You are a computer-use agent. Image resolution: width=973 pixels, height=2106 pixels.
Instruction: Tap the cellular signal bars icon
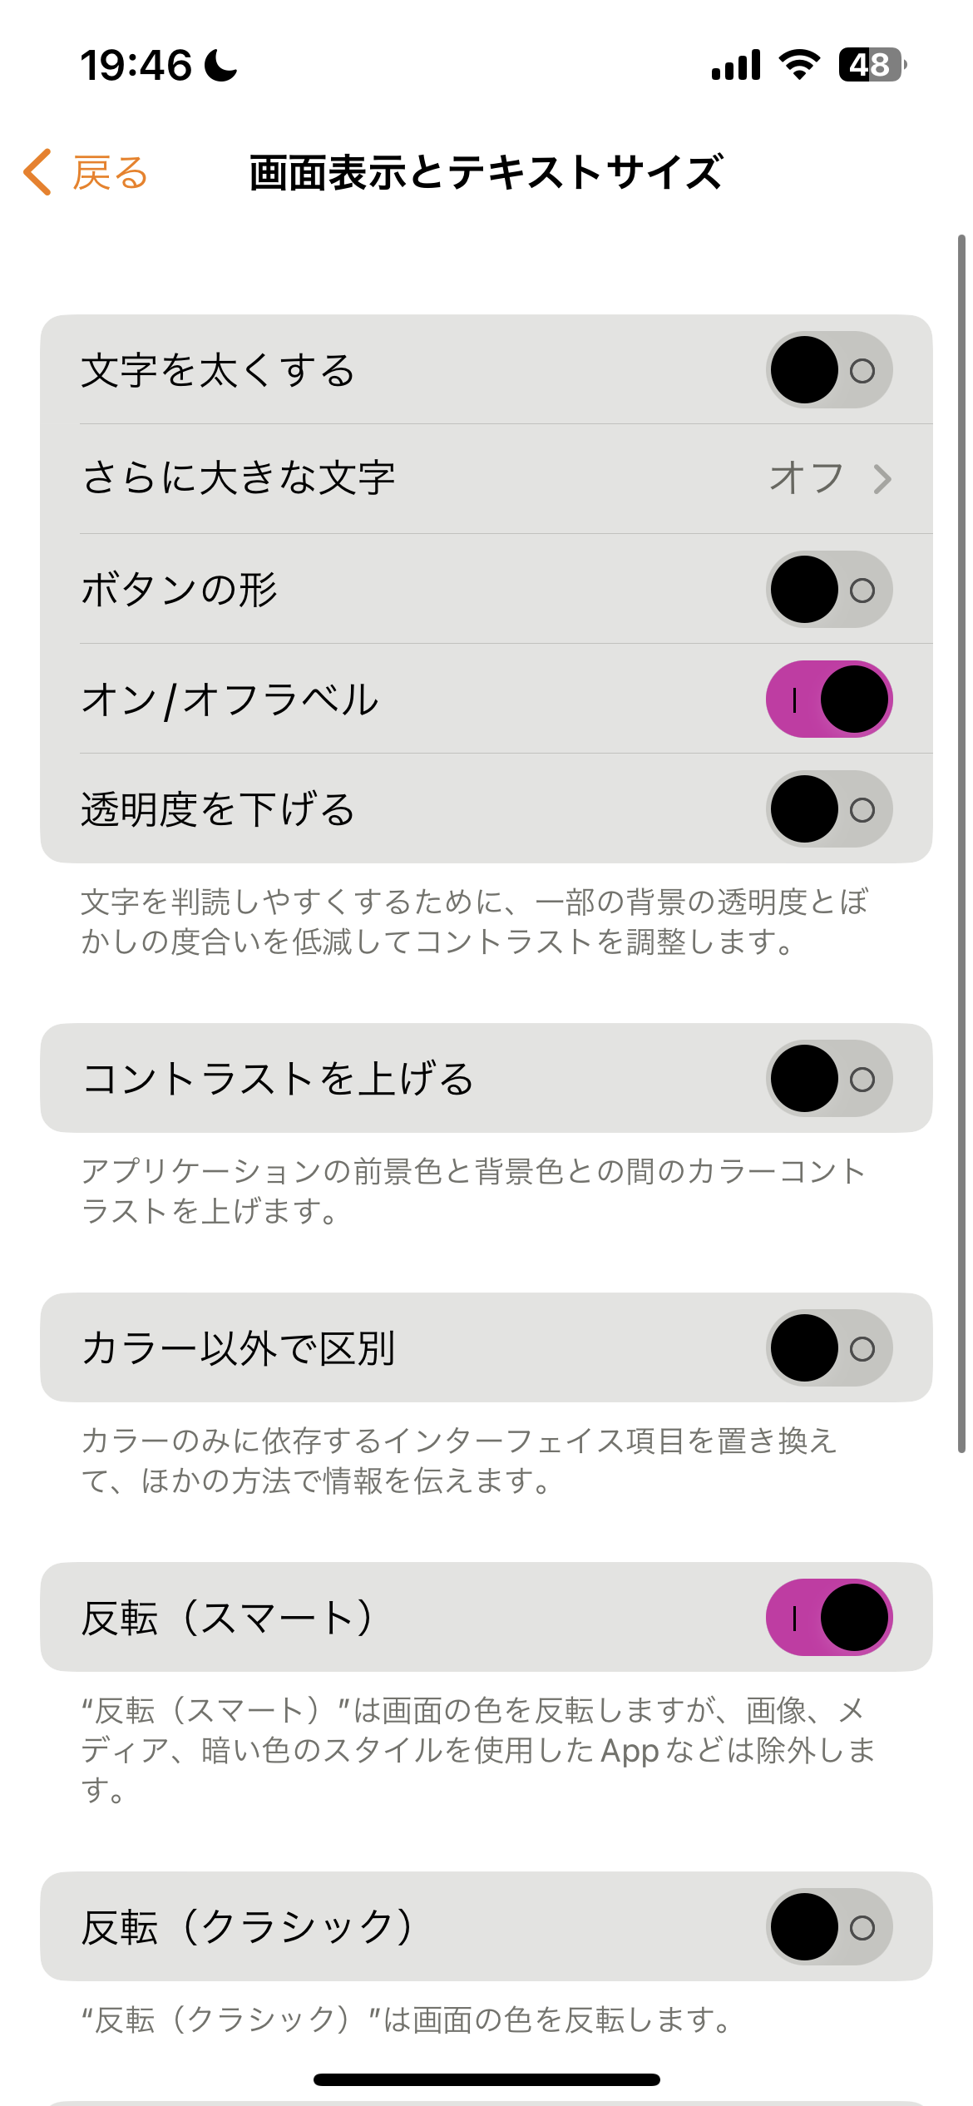tap(736, 65)
